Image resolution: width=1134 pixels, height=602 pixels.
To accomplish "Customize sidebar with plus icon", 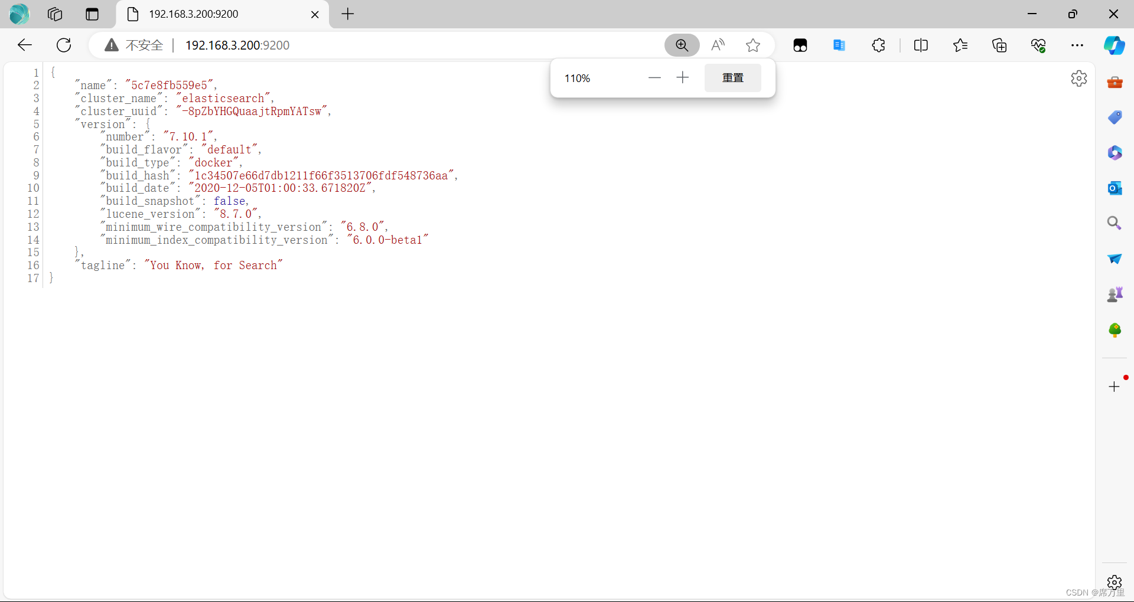I will (x=1115, y=387).
